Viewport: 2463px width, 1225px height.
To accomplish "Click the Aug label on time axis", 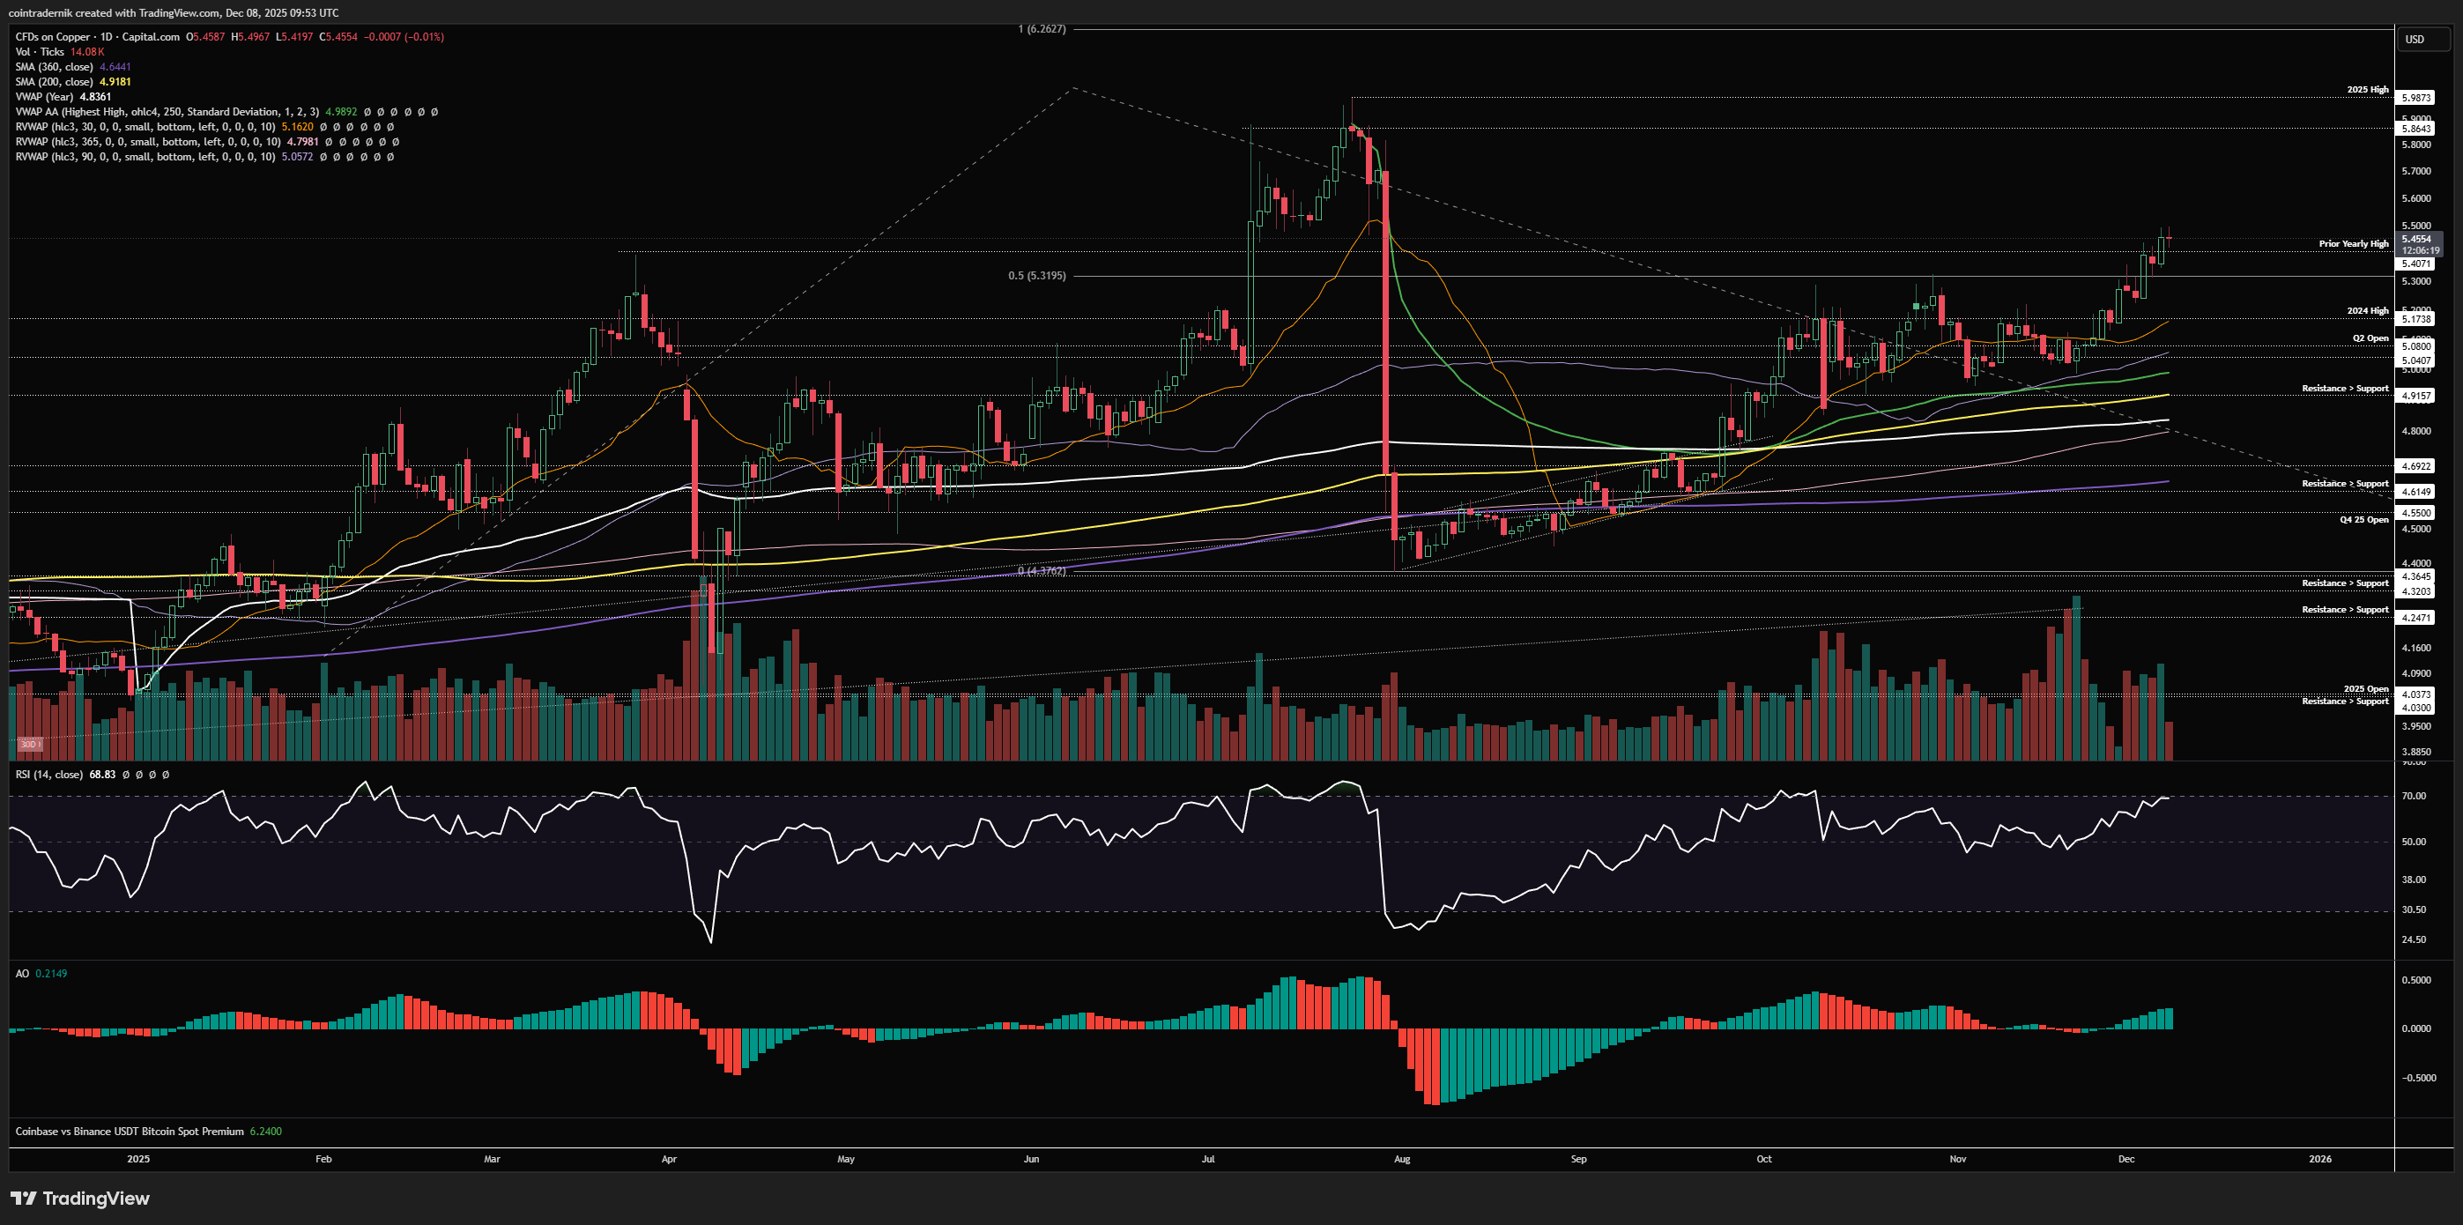I will [x=1402, y=1159].
